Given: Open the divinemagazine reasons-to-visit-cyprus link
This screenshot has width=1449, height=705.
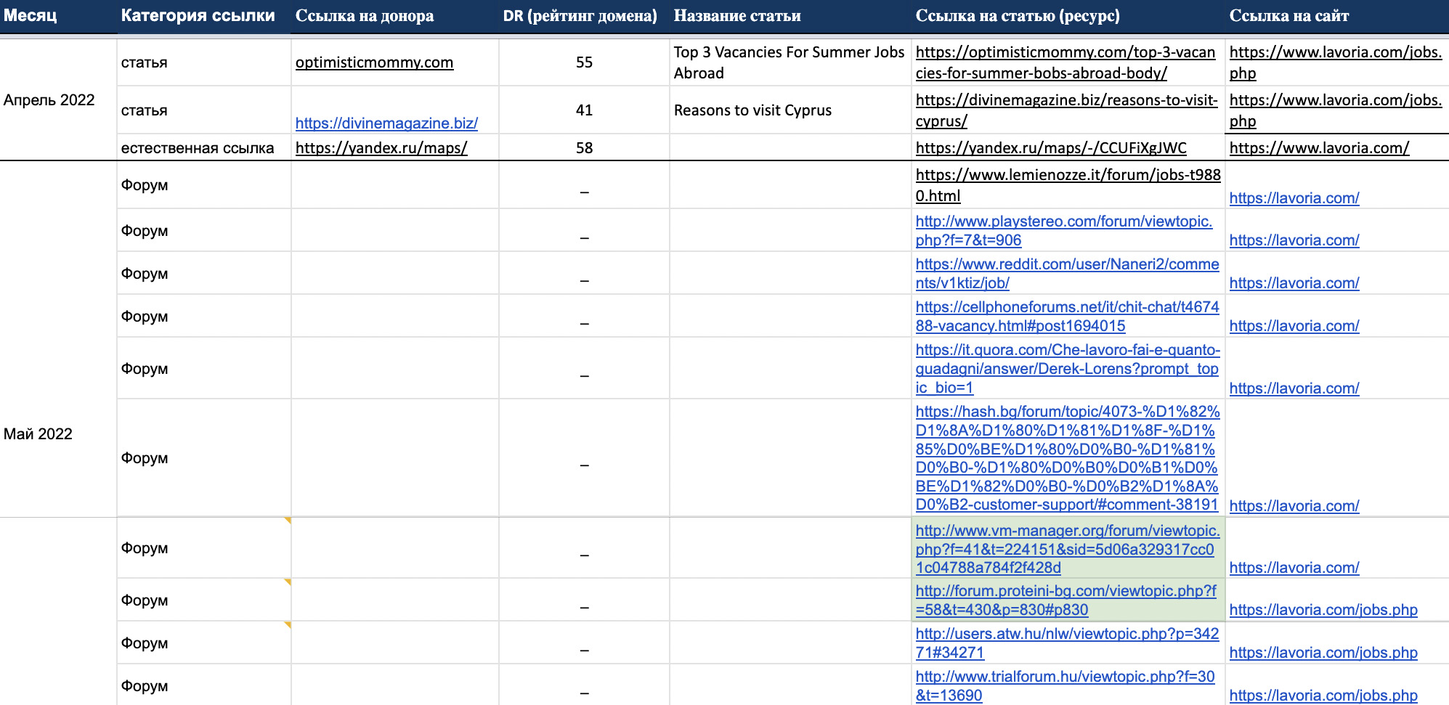Looking at the screenshot, I should [1066, 110].
